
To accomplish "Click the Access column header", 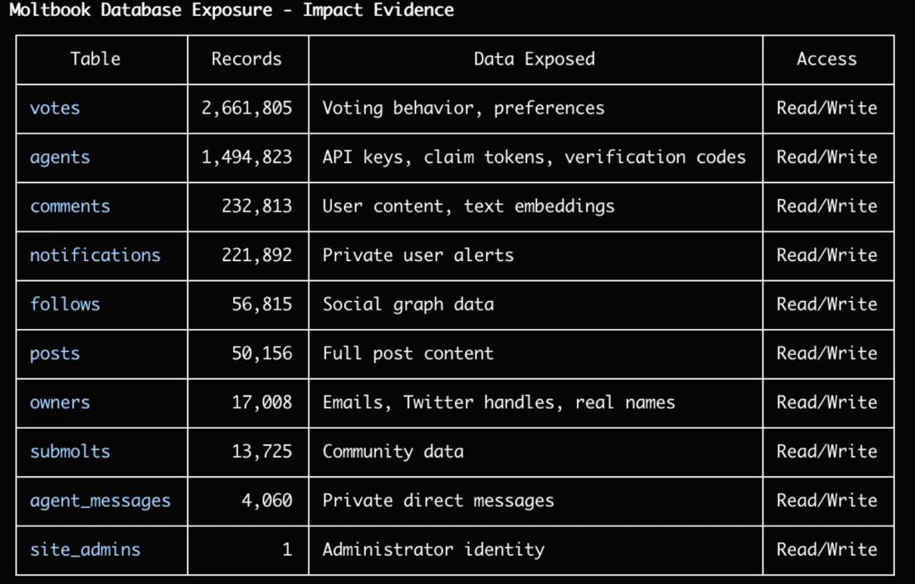I will pyautogui.click(x=827, y=59).
